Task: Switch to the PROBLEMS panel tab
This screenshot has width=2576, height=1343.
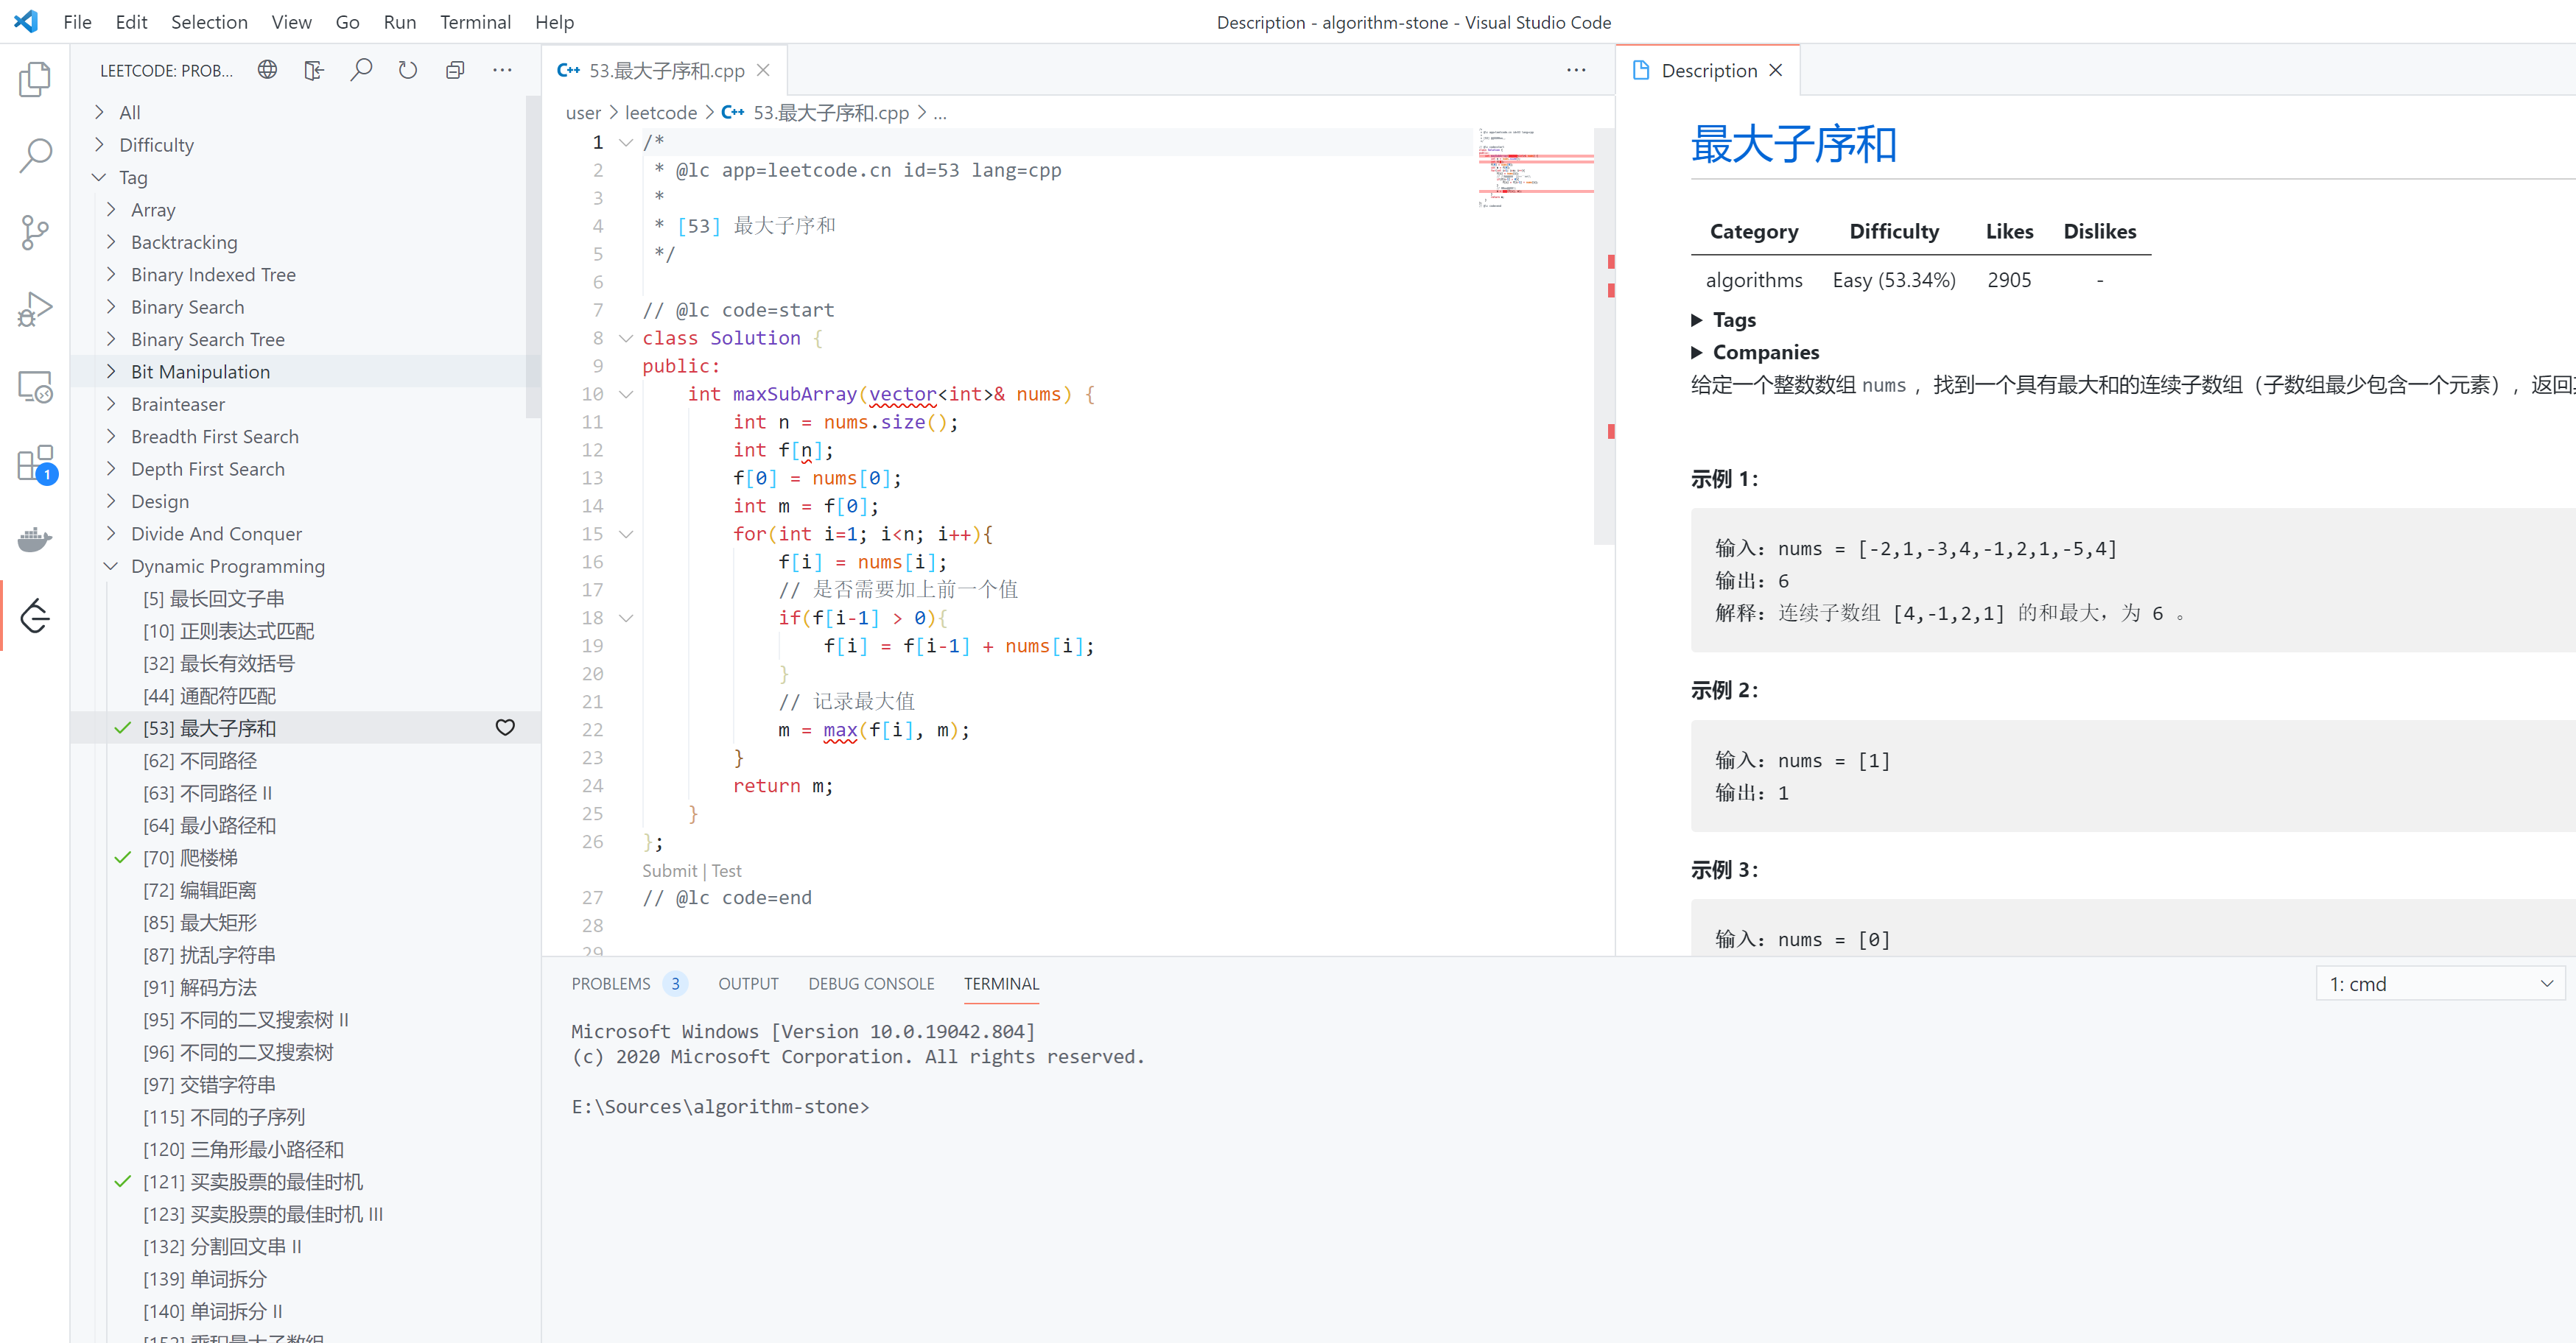Action: (610, 983)
